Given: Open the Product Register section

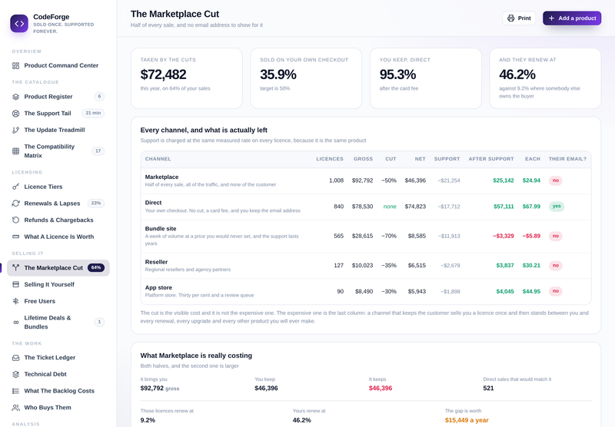Looking at the screenshot, I should click(58, 97).
